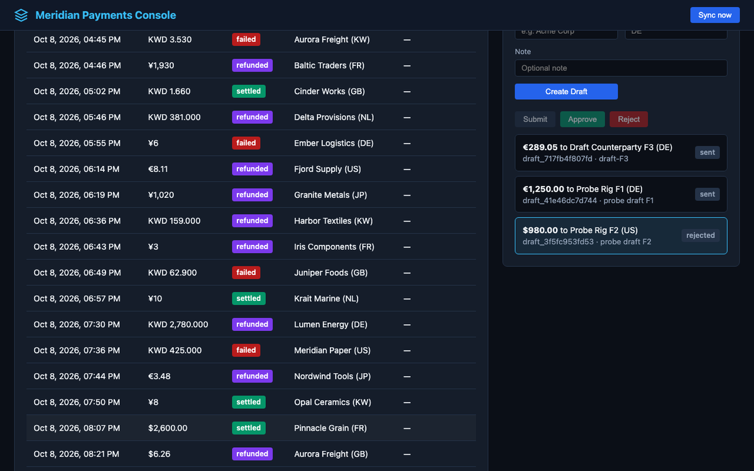The image size is (754, 471).
Task: Click amount ¥1,020
Action: tap(161, 195)
